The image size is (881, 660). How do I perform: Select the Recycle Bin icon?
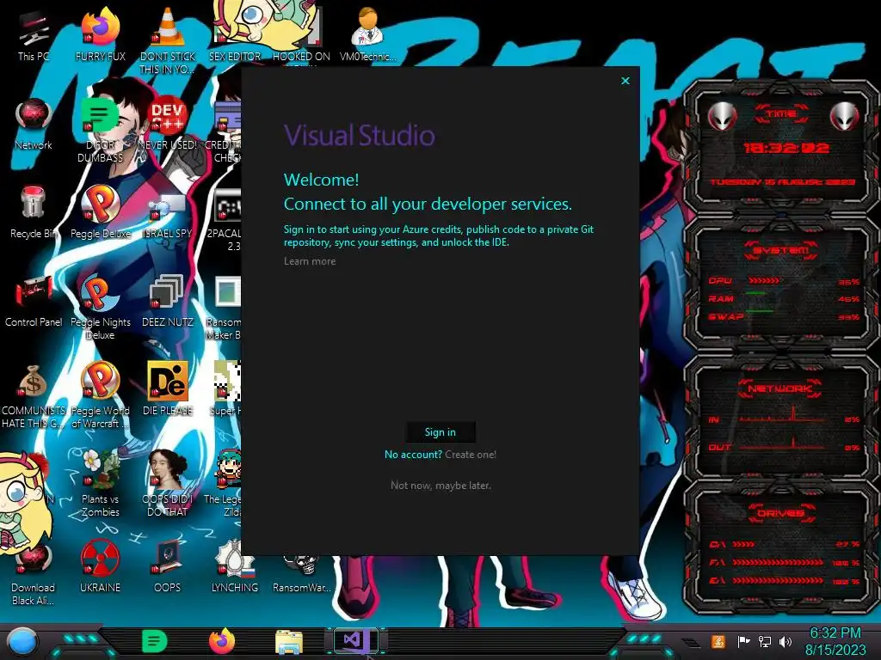coord(34,212)
